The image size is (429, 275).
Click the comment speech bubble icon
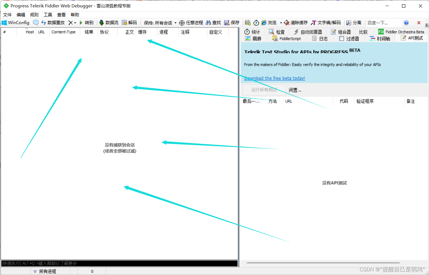tap(36, 23)
